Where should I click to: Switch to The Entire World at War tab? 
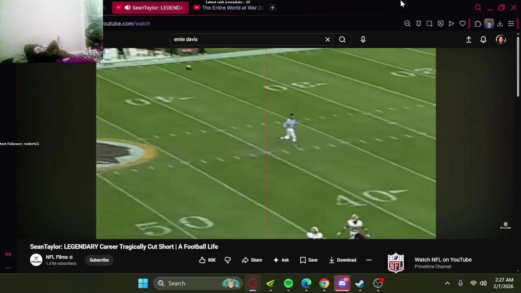228,8
